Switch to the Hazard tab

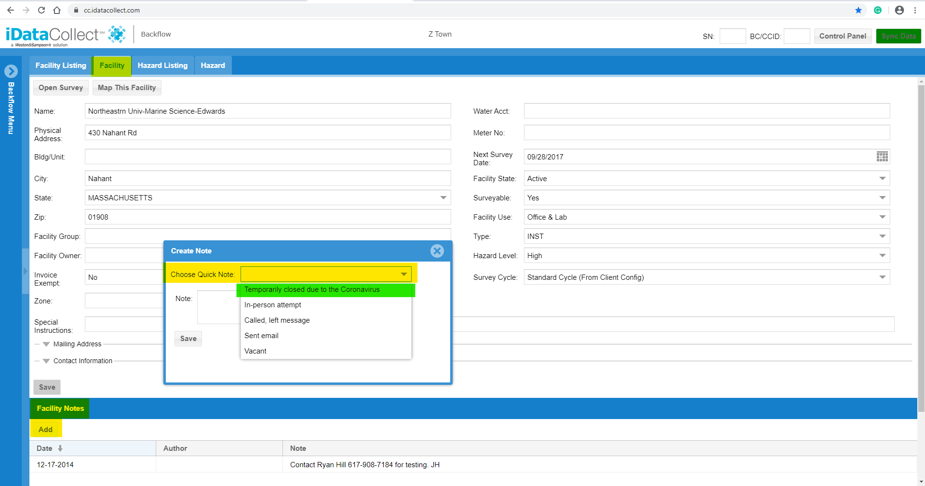click(213, 66)
